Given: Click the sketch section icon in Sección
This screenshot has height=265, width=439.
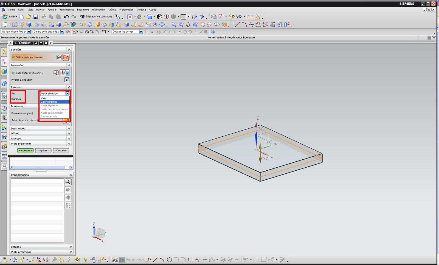Looking at the screenshot, I should click(59, 57).
